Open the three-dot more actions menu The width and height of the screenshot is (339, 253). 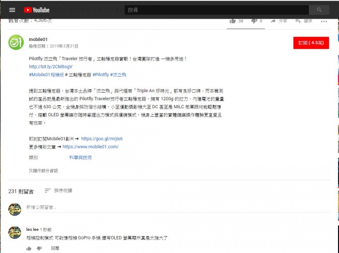tap(323, 21)
